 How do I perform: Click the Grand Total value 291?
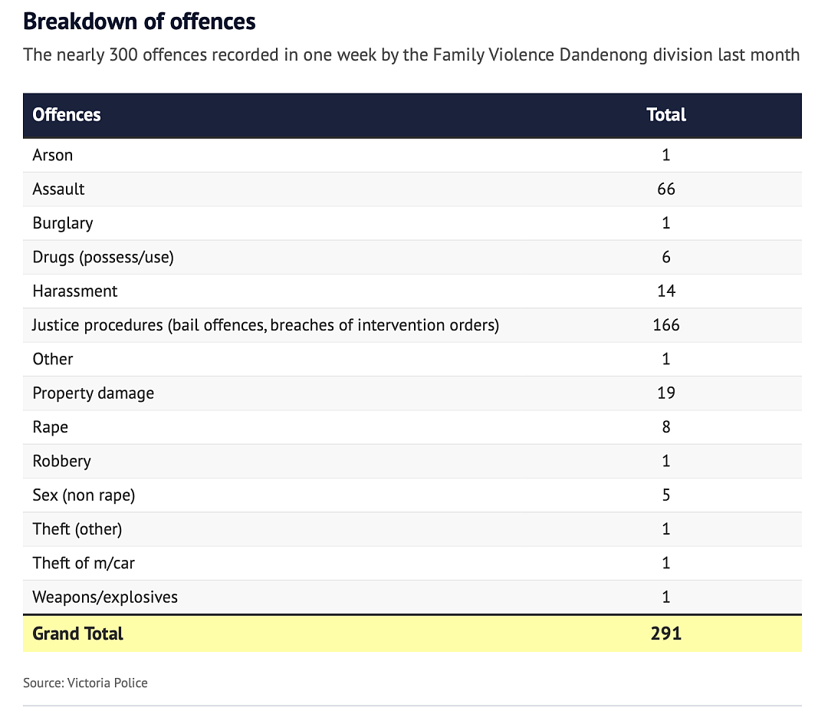[x=666, y=633]
